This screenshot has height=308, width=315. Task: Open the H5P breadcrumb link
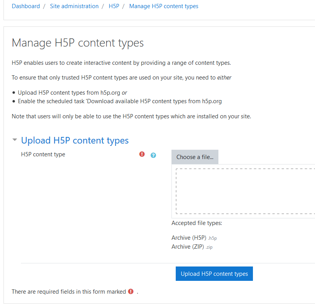click(114, 6)
